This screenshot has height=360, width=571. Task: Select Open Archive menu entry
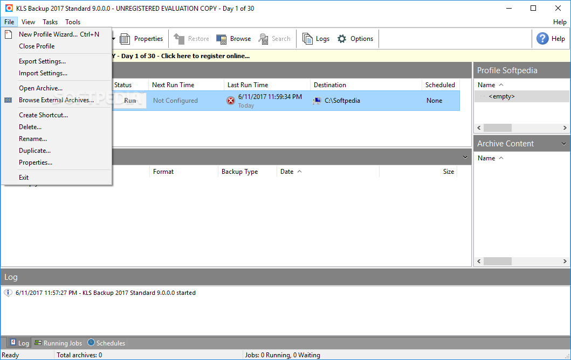pos(57,88)
